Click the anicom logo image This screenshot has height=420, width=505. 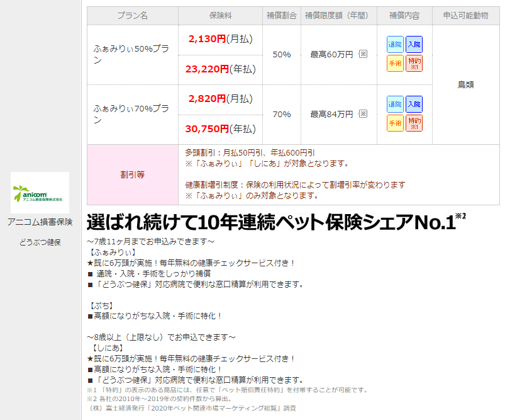coord(40,193)
